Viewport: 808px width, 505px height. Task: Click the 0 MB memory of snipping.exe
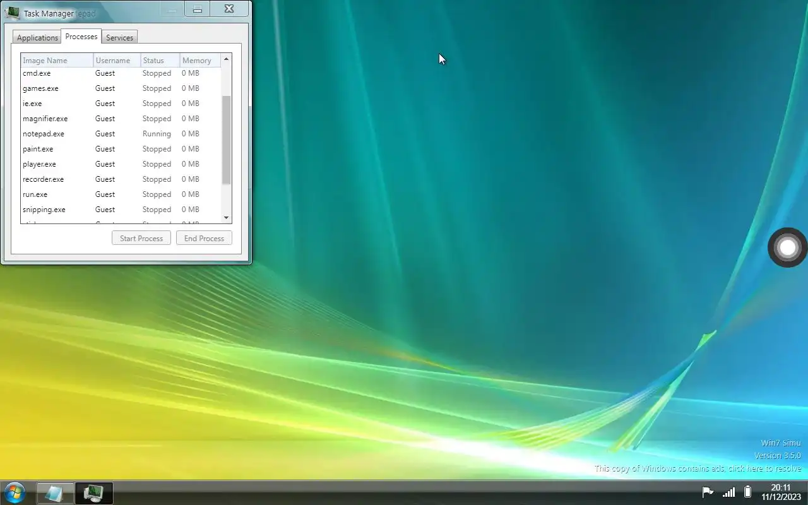pyautogui.click(x=191, y=210)
